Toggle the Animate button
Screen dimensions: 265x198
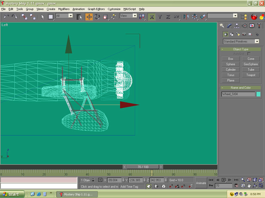(x=201, y=183)
